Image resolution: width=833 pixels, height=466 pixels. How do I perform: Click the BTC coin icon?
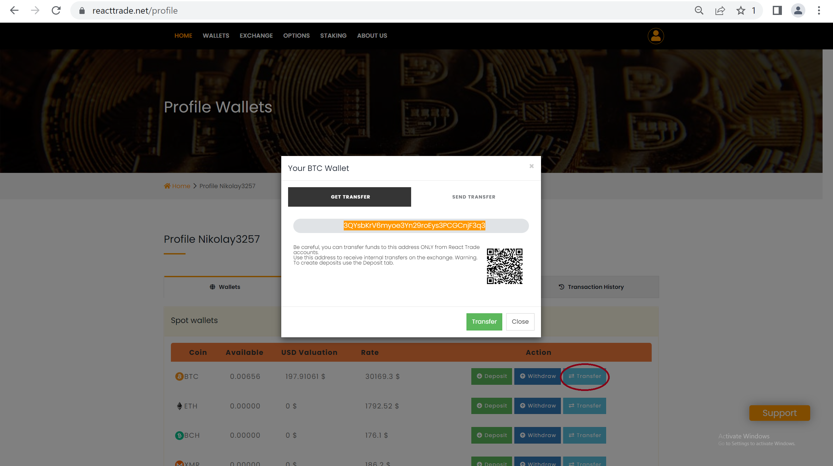click(179, 376)
